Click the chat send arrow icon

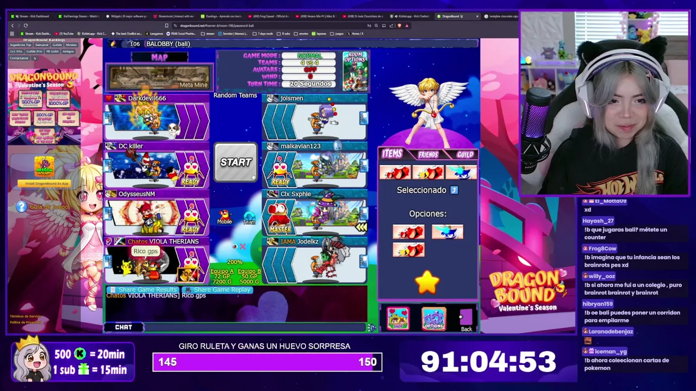pos(372,327)
